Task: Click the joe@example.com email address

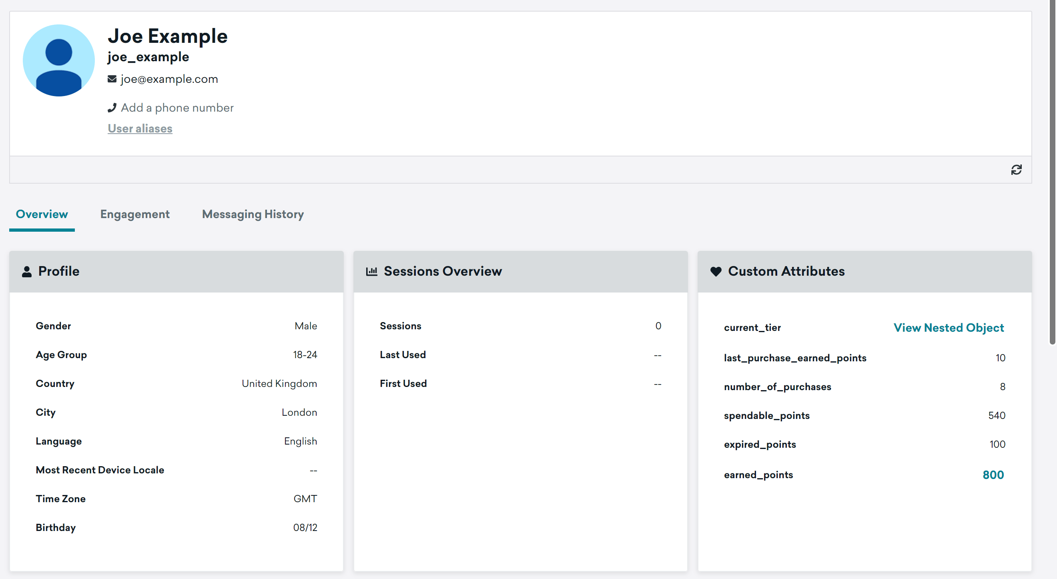Action: (x=169, y=79)
